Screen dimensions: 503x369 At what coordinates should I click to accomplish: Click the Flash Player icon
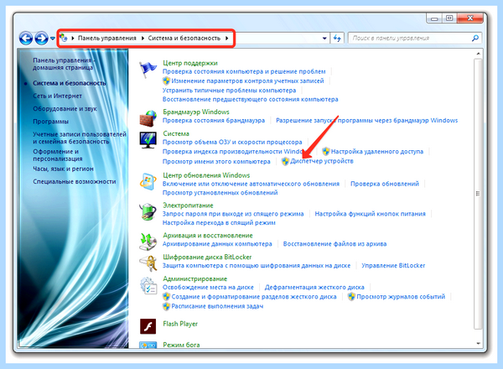point(148,326)
